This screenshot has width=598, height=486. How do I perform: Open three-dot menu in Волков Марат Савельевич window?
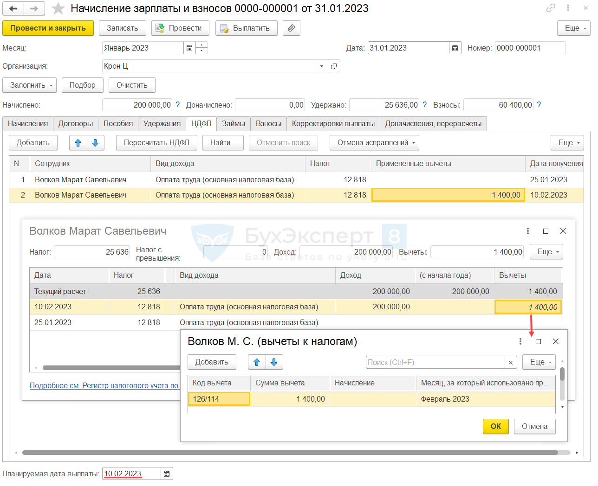tap(528, 231)
